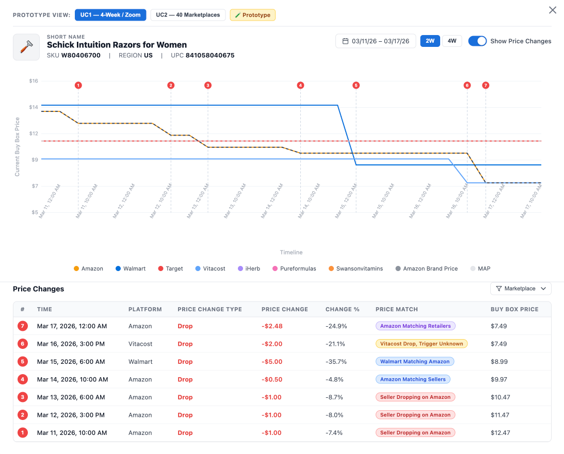Click row badge 3 in Price Changes table
Screen dimensions: 564x454
pyautogui.click(x=22, y=397)
